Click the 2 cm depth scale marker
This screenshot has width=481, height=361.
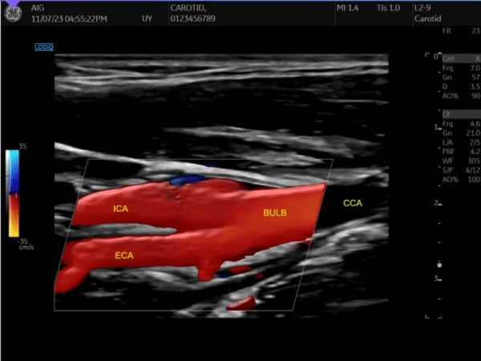435,204
